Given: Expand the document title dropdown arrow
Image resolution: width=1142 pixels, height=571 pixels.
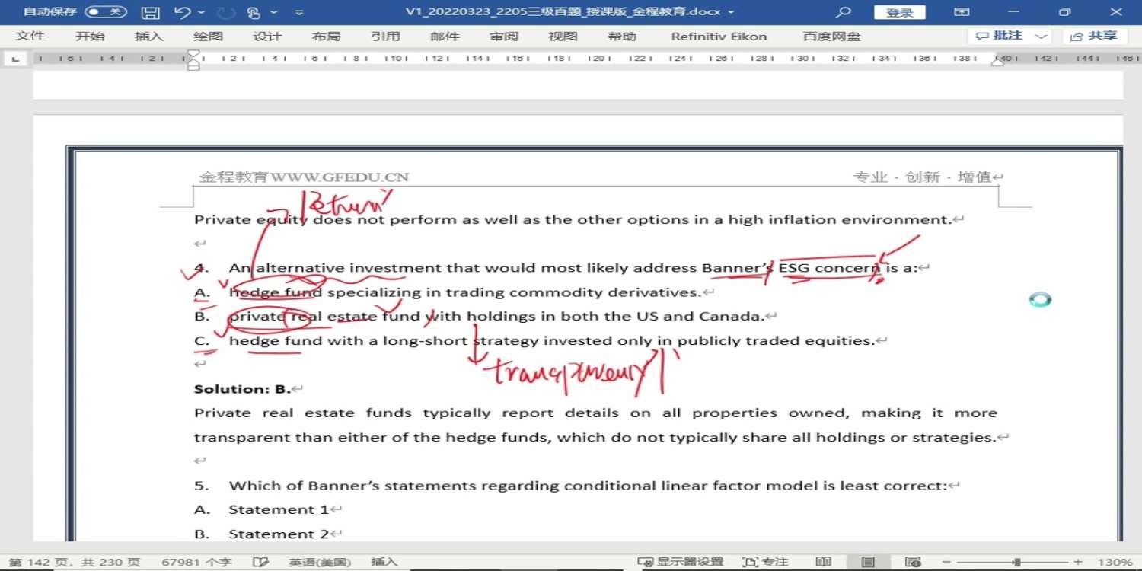Looking at the screenshot, I should click(x=732, y=12).
